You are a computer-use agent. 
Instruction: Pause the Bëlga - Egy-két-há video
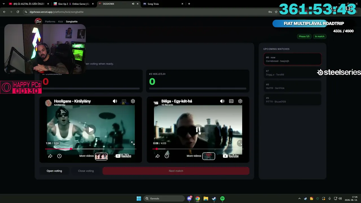coord(198,130)
